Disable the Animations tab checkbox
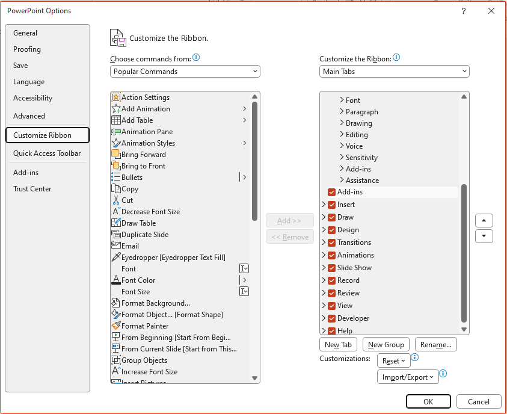Screen dimensions: 507x414 331,255
